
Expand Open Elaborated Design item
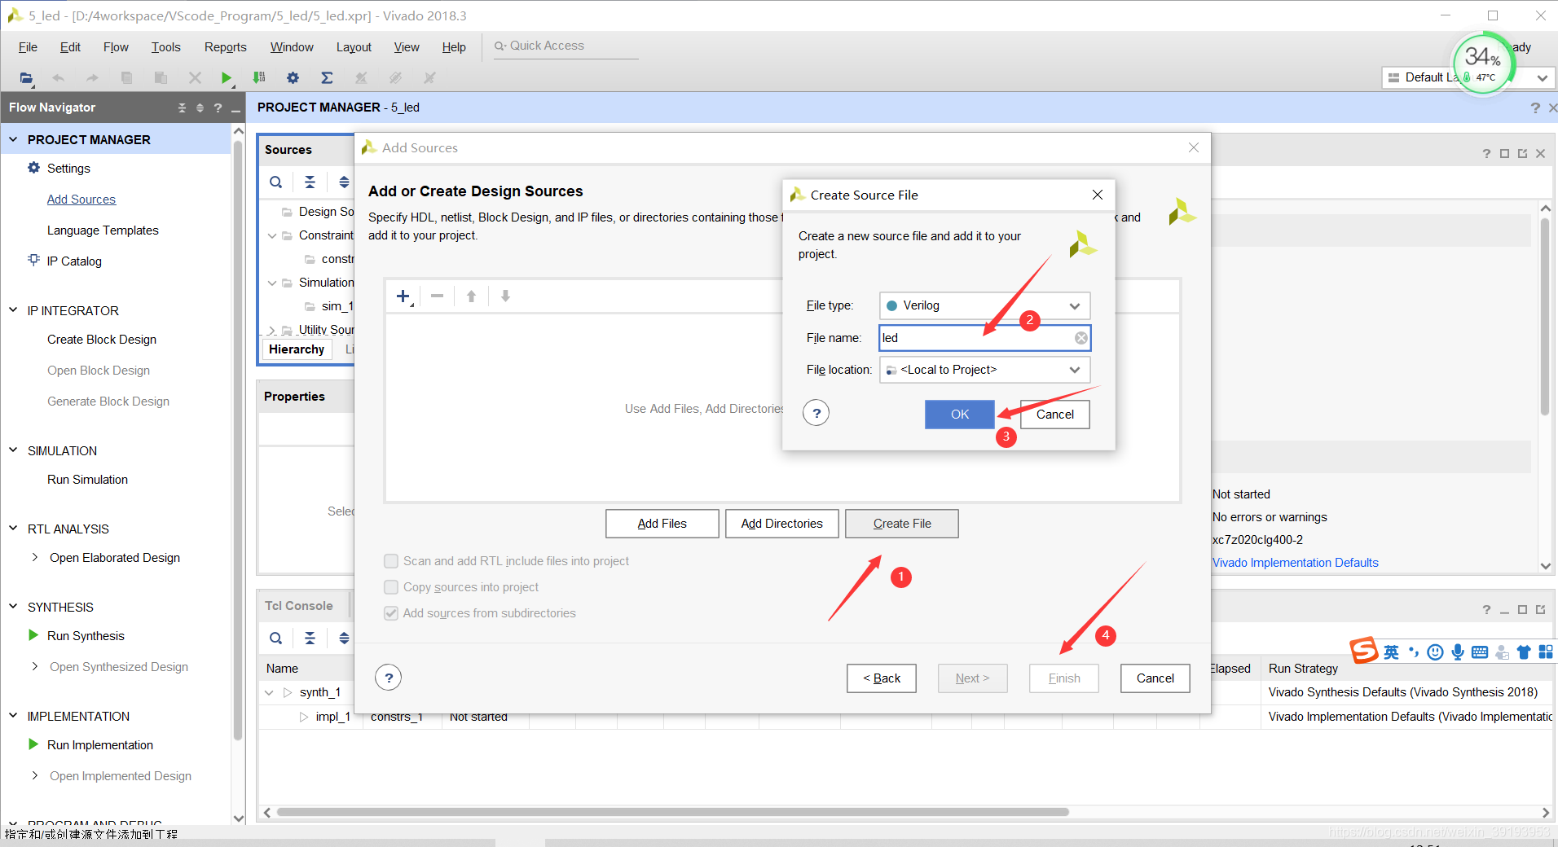(35, 557)
